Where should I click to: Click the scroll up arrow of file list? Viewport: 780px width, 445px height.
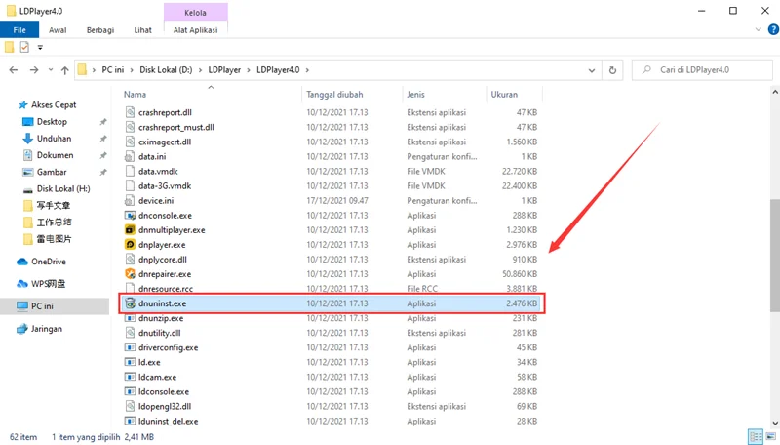774,92
